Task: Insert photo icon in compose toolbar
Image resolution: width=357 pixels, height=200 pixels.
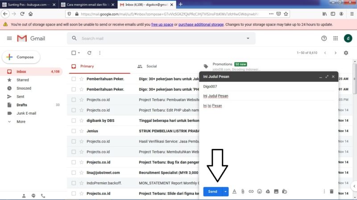Action: click(x=276, y=192)
